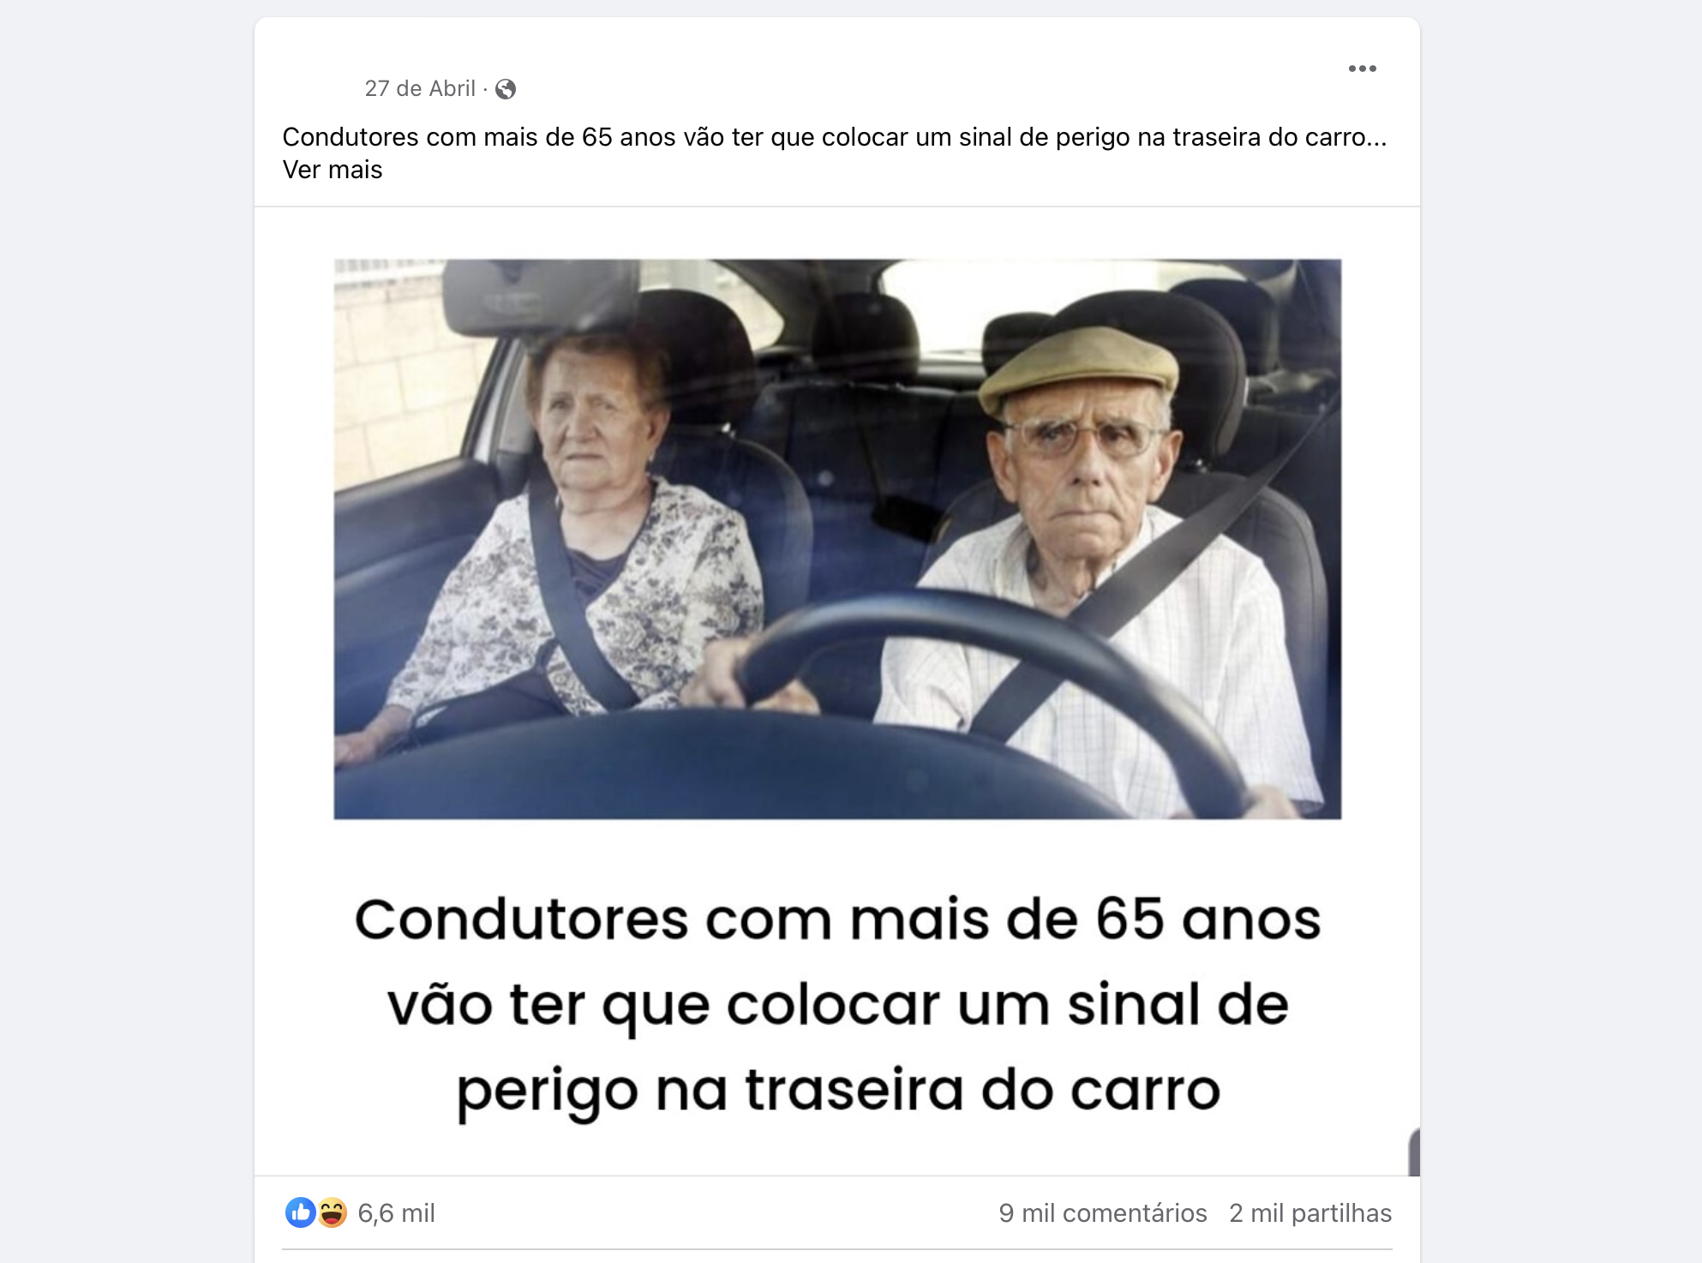Click 'perigo na traseira do carro' headline line
Image resolution: width=1702 pixels, height=1263 pixels.
click(838, 1092)
